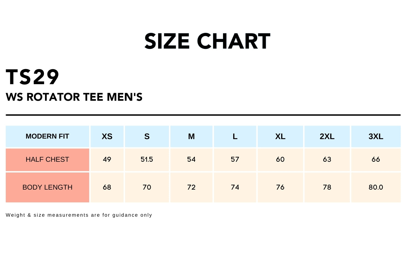Select the 2XL size column header
The image size is (414, 276).
tap(327, 136)
